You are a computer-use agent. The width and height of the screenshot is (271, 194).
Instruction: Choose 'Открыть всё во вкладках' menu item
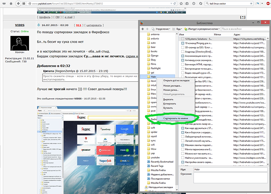pyautogui.click(x=176, y=80)
